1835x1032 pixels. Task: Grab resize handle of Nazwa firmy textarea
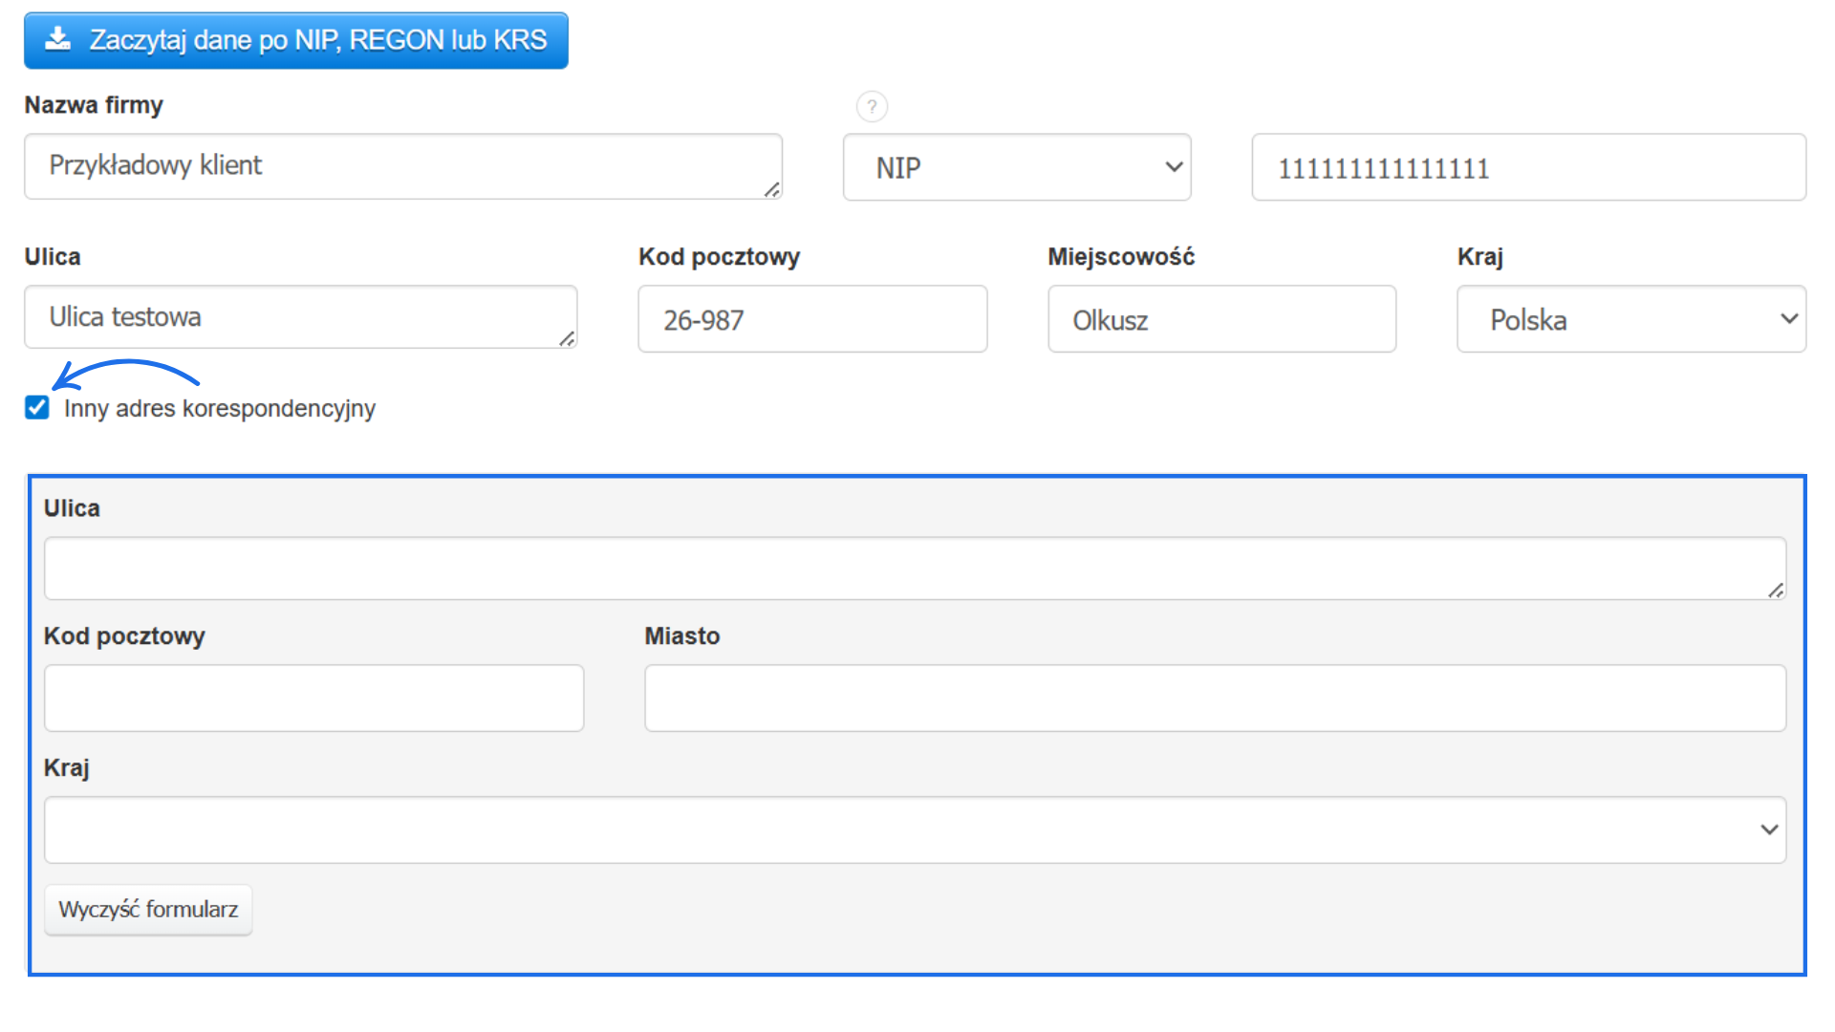click(771, 189)
